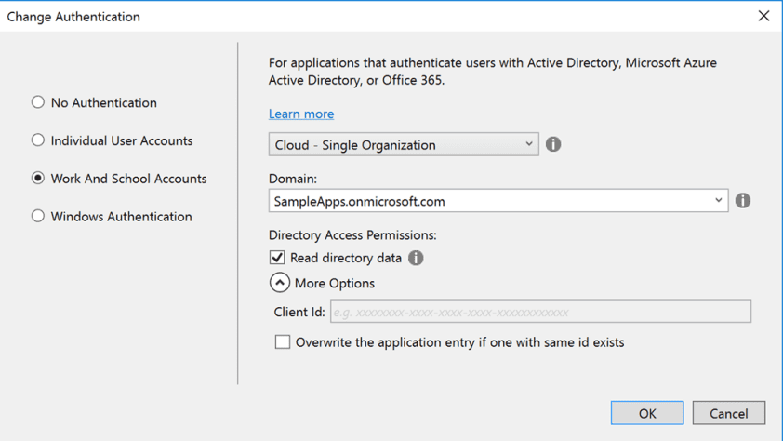Click info icon beside Read directory data
The image size is (783, 441).
coord(416,258)
